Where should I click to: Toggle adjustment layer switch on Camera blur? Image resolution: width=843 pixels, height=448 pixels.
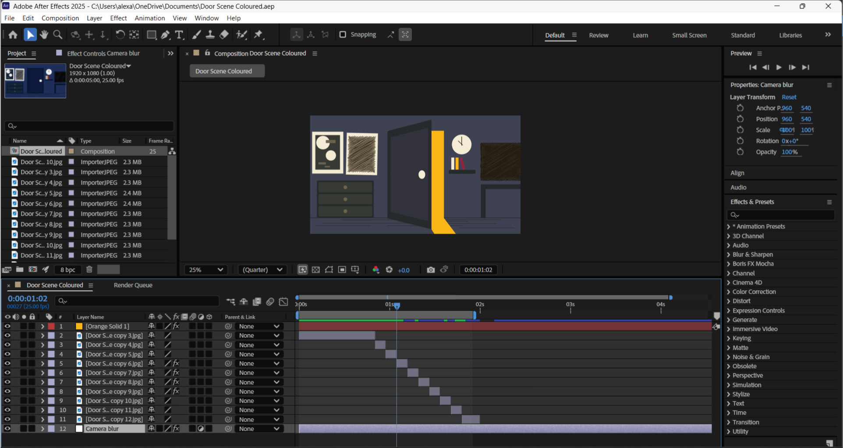tap(201, 429)
